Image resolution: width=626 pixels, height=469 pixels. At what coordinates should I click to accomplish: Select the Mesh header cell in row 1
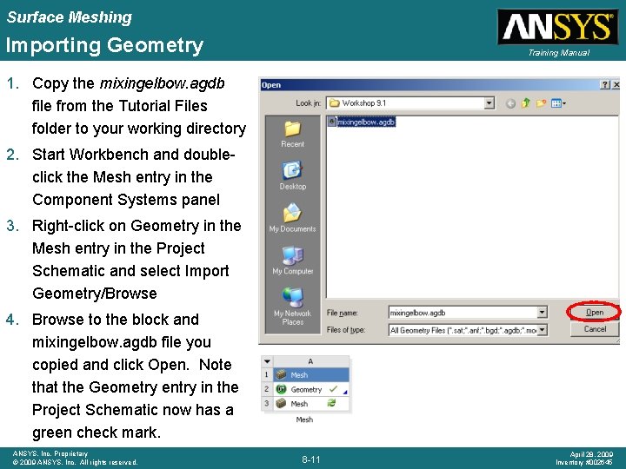click(311, 375)
